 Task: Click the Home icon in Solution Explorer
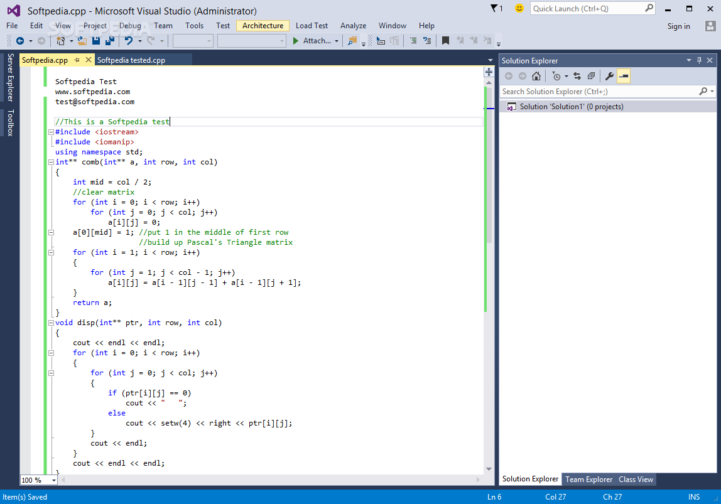point(536,76)
